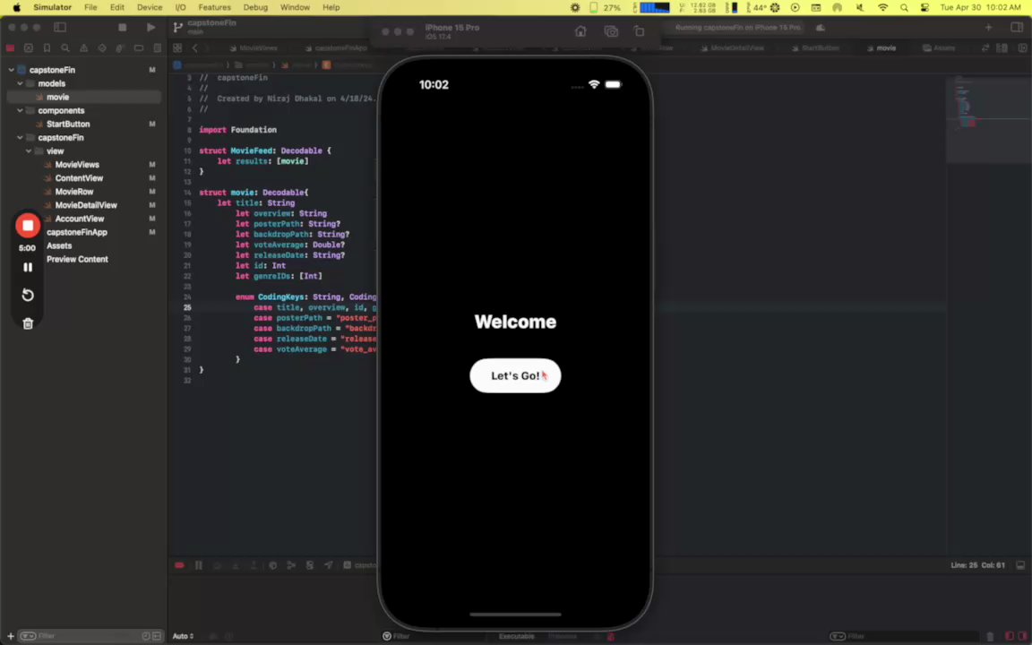Screen dimensions: 1032x645
Task: Open the File menu
Action: point(90,7)
